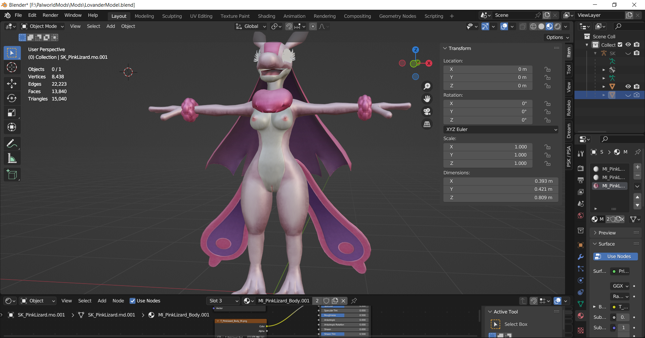Adjust the Sheen Tint slider in node
The height and width of the screenshot is (338, 645).
(x=345, y=334)
